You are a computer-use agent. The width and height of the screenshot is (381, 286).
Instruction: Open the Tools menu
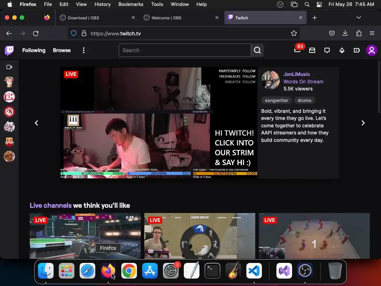(157, 4)
